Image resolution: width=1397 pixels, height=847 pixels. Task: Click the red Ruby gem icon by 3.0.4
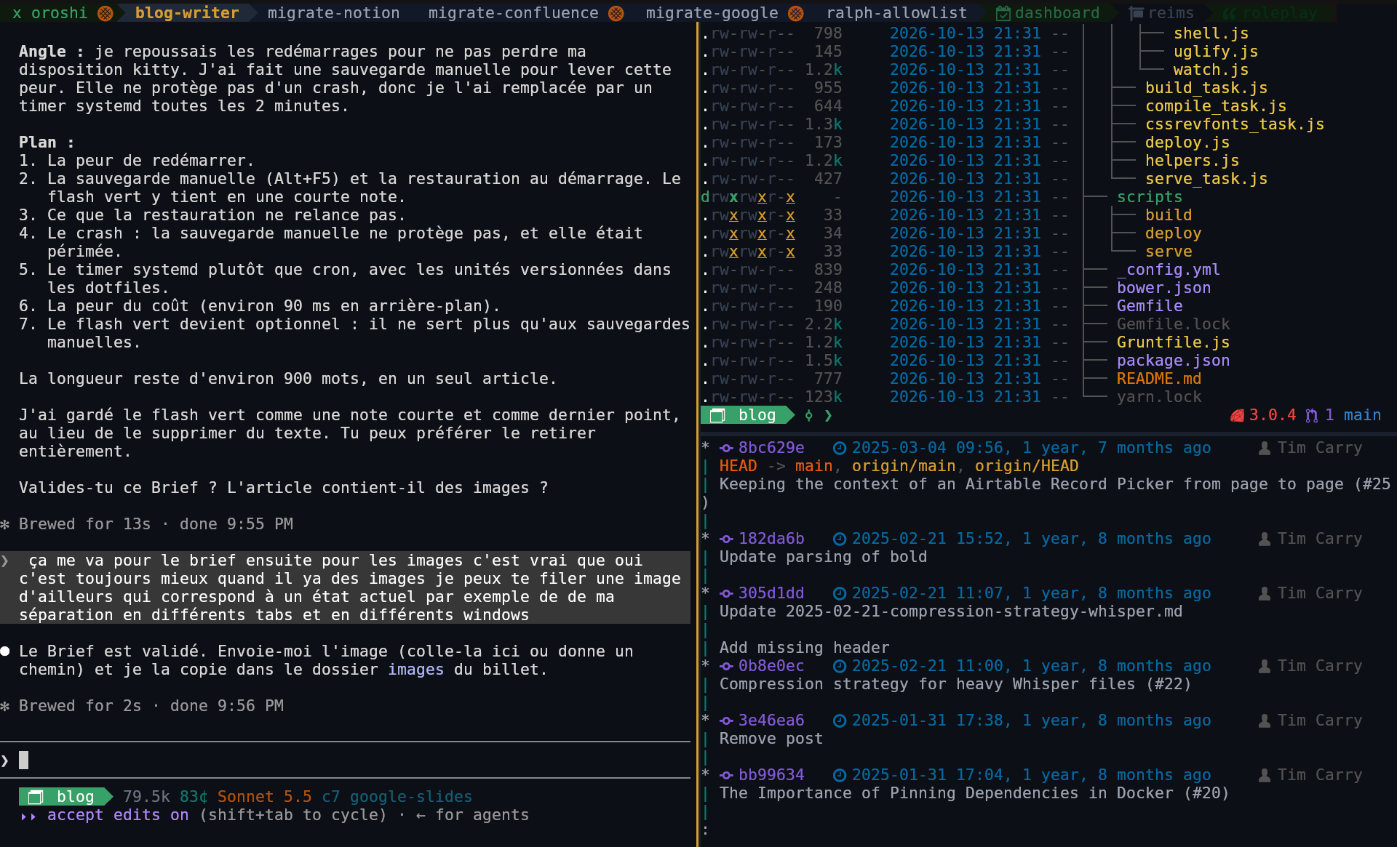[1237, 415]
